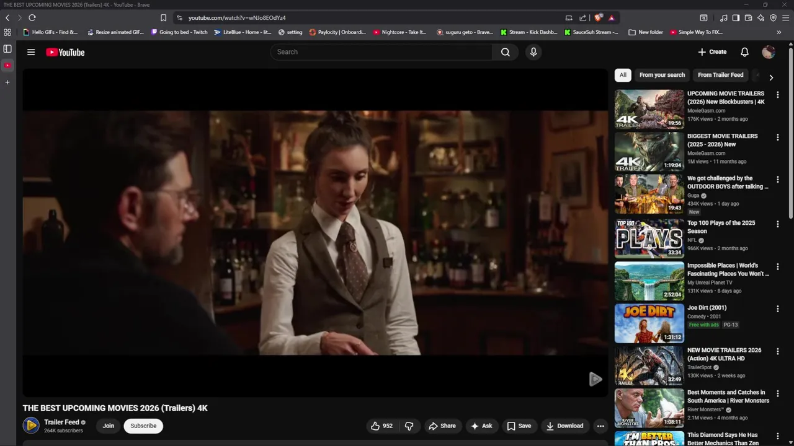The image size is (794, 446).
Task: Show more bookmarks with double chevron
Action: pyautogui.click(x=779, y=32)
